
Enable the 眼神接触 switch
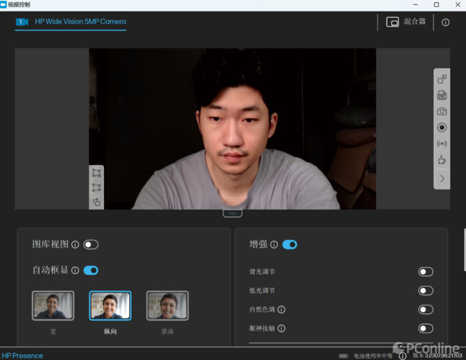click(x=425, y=328)
